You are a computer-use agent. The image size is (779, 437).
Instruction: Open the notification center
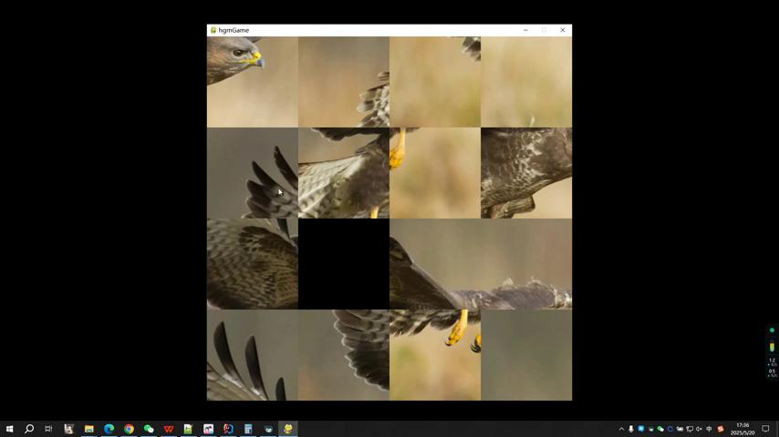765,429
